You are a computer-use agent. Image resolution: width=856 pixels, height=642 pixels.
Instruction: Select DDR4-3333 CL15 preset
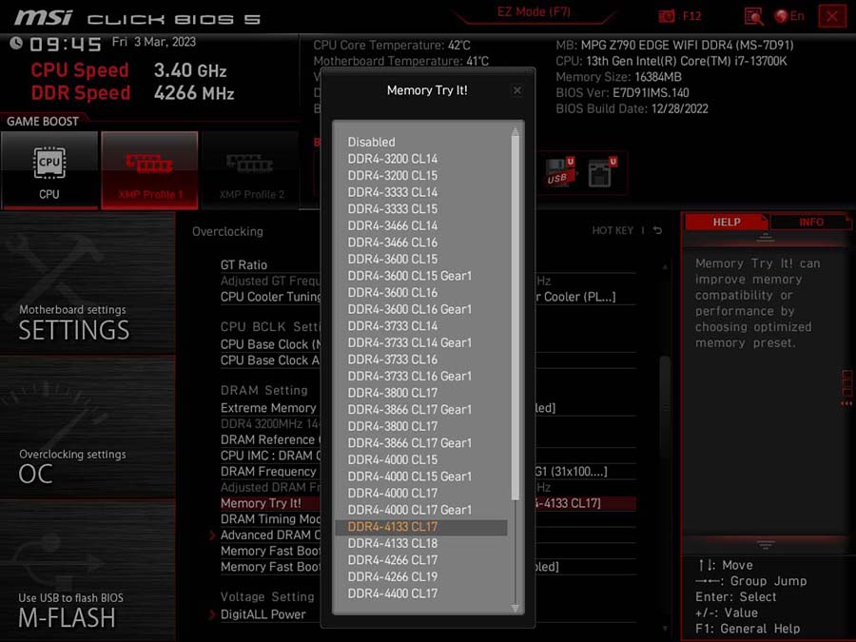tap(393, 209)
